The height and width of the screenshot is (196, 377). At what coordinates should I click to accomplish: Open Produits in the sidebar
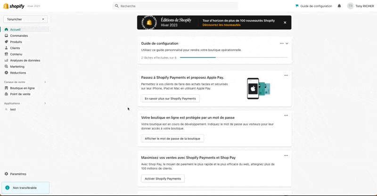[16, 42]
